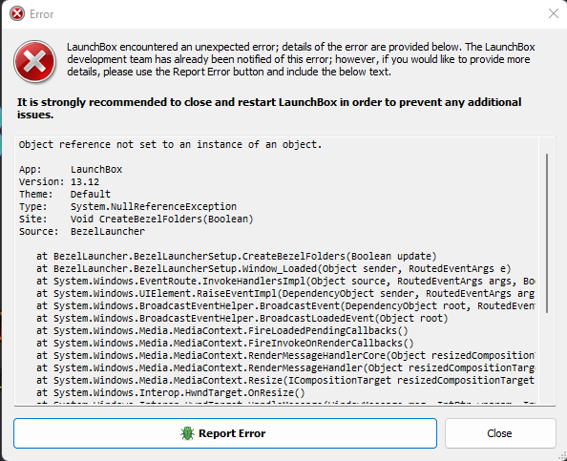Click the green bug icon on Report Error
Viewport: 567px width, 461px height.
[x=187, y=433]
